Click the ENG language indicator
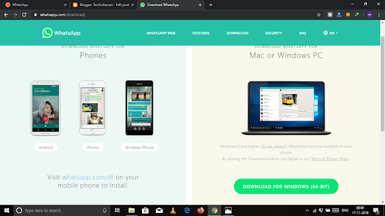 click(x=345, y=211)
